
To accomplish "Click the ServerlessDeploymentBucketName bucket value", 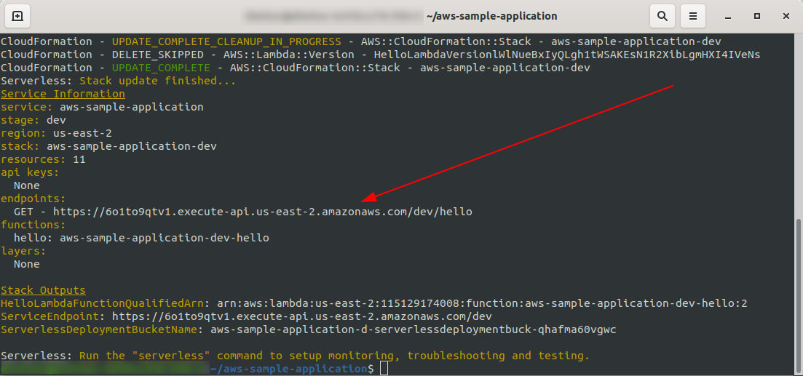I will [x=413, y=329].
